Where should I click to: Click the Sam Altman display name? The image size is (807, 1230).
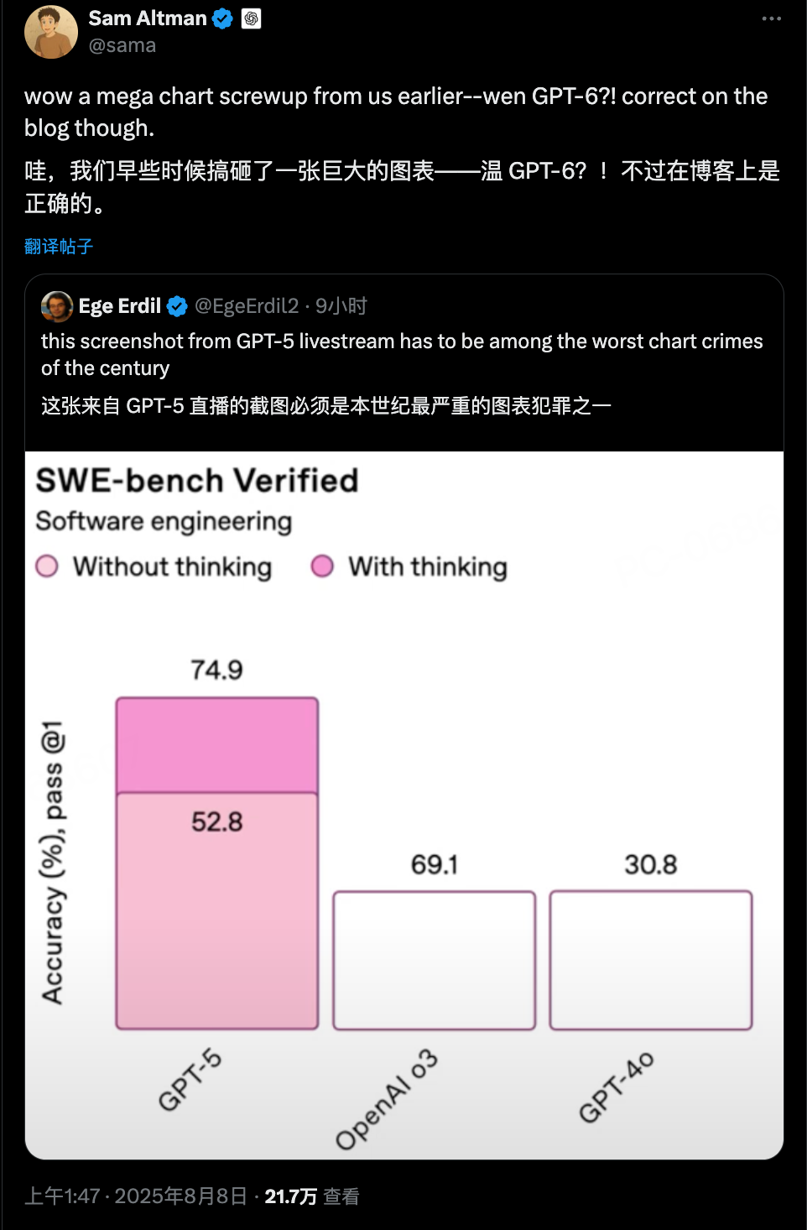(148, 18)
